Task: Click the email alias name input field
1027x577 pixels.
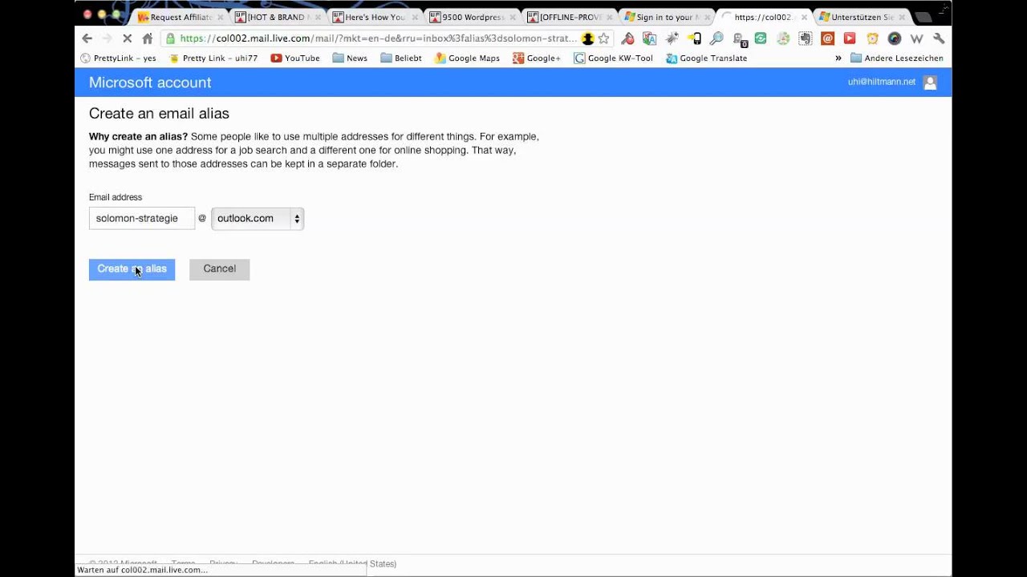Action: click(142, 219)
